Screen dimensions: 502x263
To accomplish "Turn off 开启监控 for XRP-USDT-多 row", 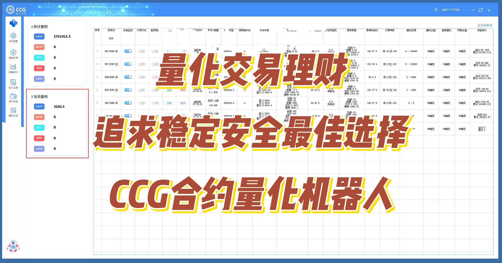I will 128,103.
